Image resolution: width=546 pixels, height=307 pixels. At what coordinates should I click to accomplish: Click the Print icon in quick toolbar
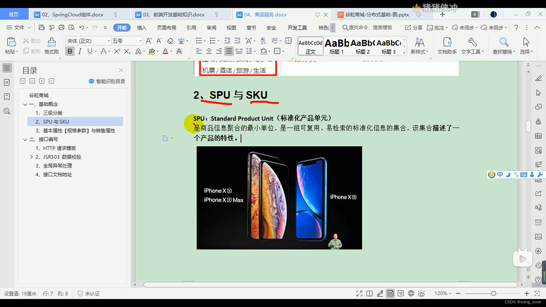tap(61, 28)
